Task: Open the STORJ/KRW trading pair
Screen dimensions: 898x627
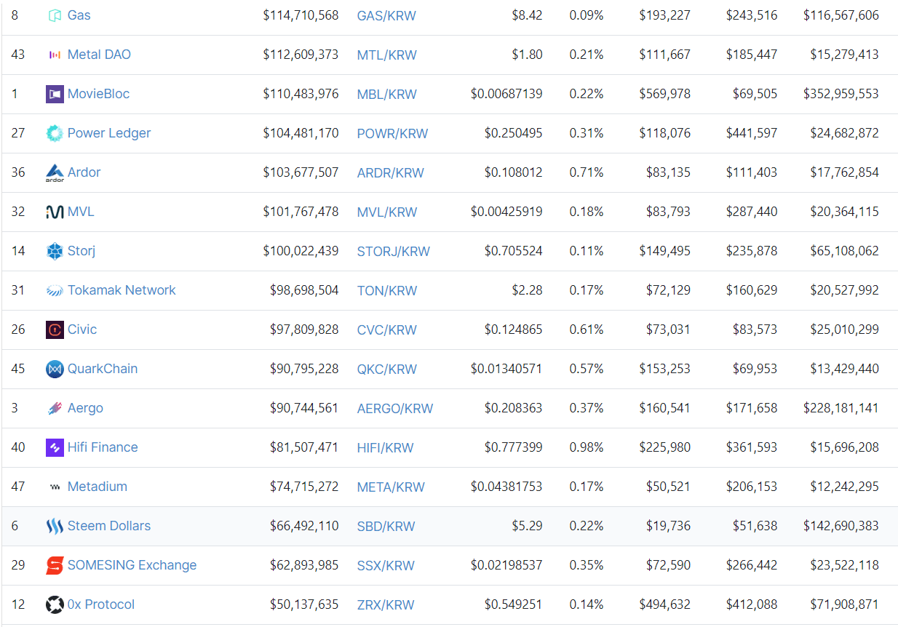Action: [x=394, y=252]
